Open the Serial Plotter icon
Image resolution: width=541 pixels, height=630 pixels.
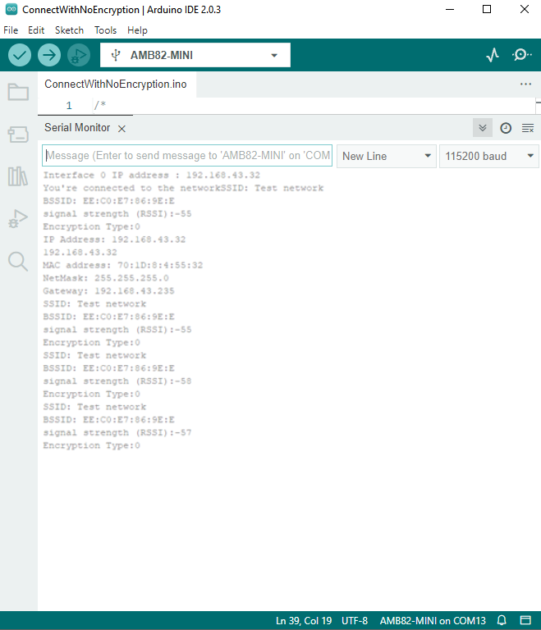pos(493,55)
